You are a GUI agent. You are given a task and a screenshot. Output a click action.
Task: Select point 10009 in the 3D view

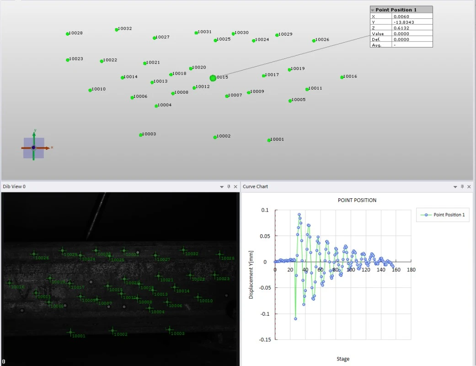(x=249, y=92)
